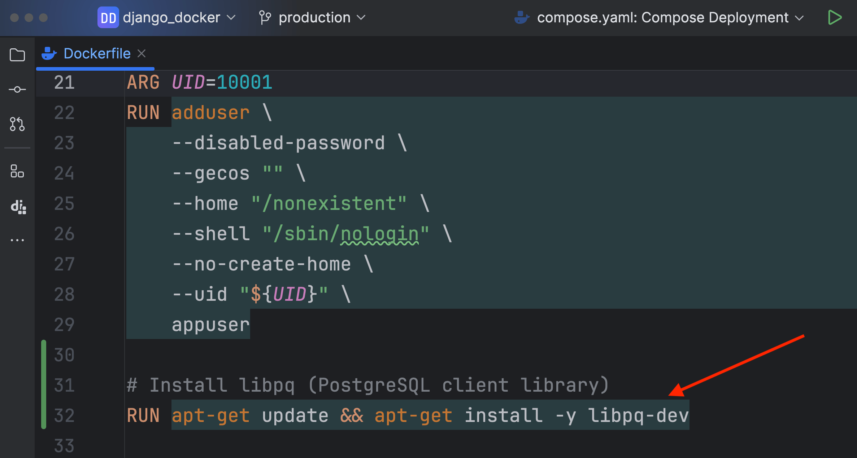Click line number 32 in gutter

pos(64,415)
